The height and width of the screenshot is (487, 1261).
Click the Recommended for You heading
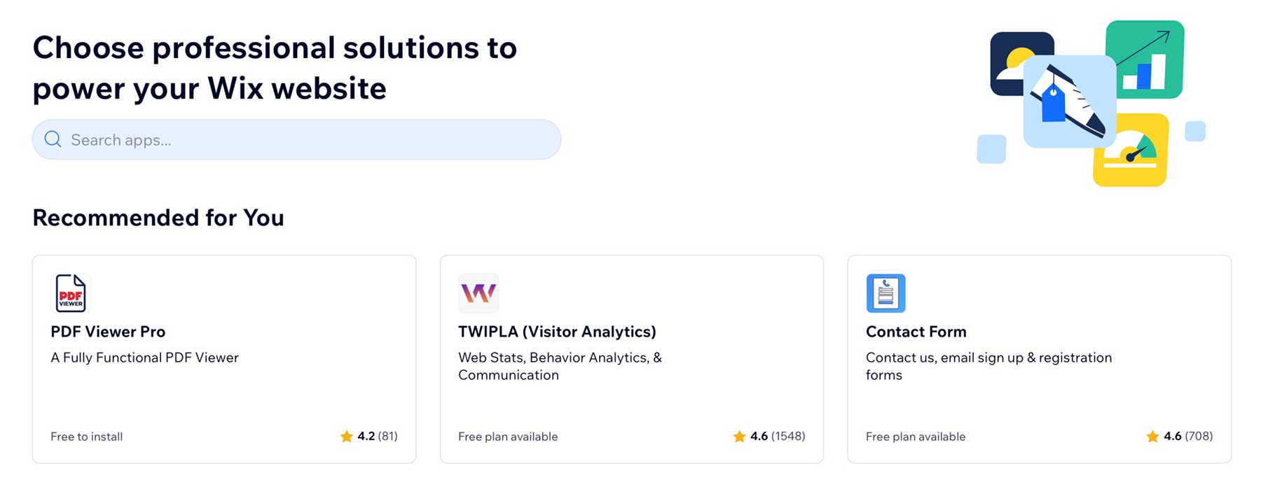coord(158,218)
